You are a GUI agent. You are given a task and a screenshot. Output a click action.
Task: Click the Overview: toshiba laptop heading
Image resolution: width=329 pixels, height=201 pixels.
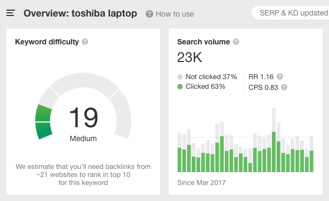(x=80, y=13)
